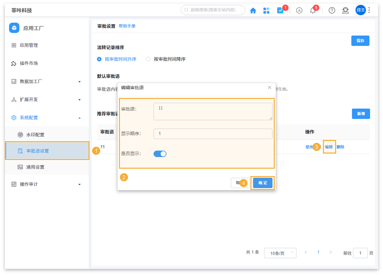Open the vertical three-dot more menu
383x275 pixels.
pyautogui.click(x=369, y=10)
